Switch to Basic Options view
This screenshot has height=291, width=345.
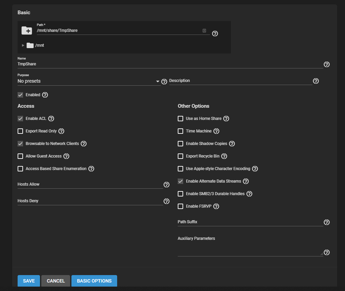tap(94, 281)
